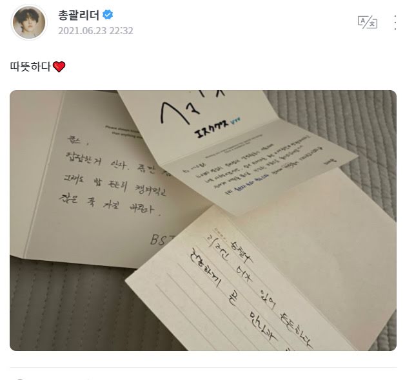Click the large black marker strokes on top card

point(191,106)
